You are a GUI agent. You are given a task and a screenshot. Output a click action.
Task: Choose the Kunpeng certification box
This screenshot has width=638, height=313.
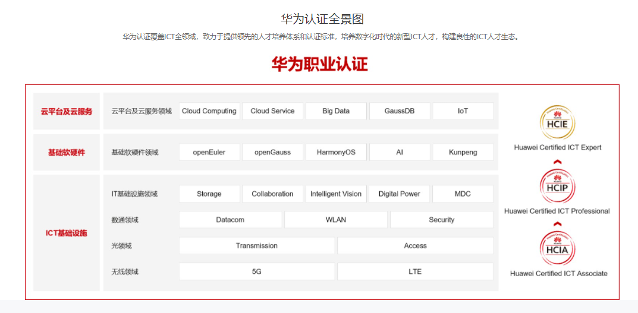pyautogui.click(x=463, y=153)
